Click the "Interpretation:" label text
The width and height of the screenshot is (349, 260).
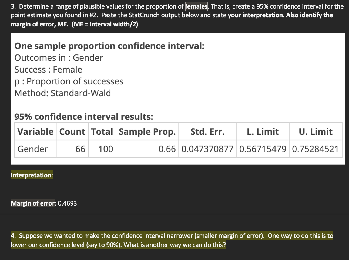(x=32, y=175)
